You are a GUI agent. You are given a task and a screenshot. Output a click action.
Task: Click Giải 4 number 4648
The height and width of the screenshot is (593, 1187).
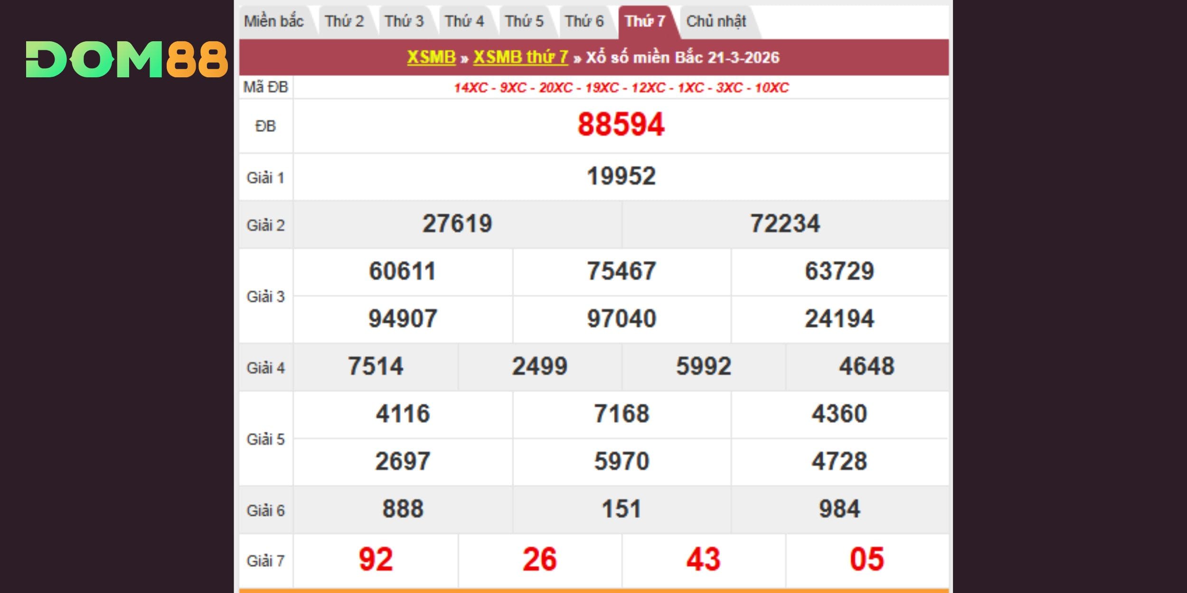point(867,366)
